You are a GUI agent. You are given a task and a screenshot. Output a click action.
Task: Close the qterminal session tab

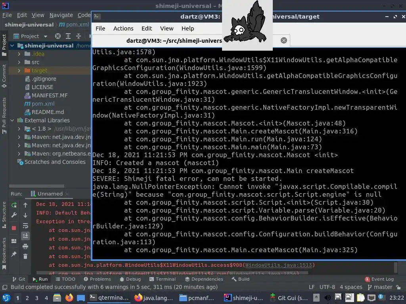click(284, 40)
